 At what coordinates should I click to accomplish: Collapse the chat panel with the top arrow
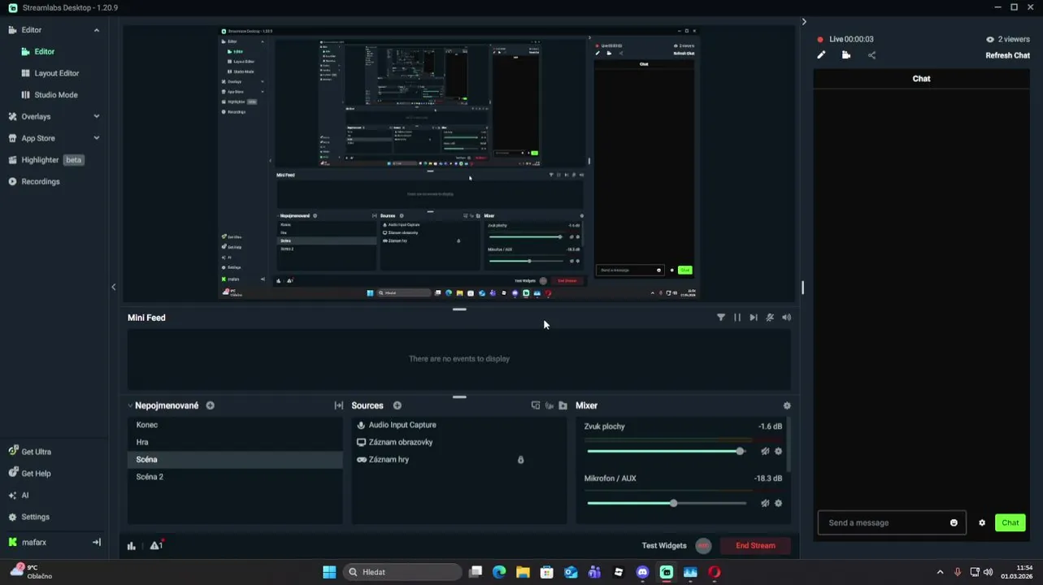[804, 22]
